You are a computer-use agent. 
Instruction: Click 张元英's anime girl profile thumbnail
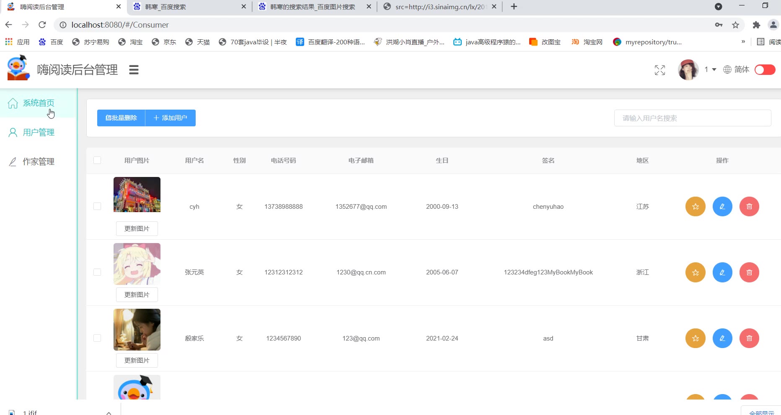pos(137,264)
